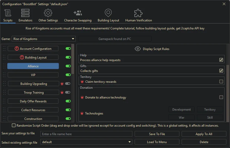Click crown icon beside Troop Training
This screenshot has width=230, height=148.
coord(62,92)
